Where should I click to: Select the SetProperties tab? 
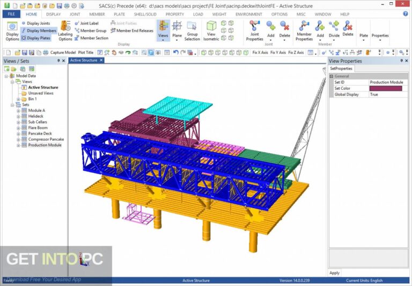341,68
